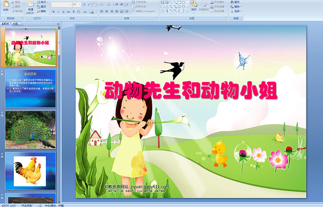Screen dimensions: 323x207
Task: Click the spell check icon in status bar
Action: point(39,205)
